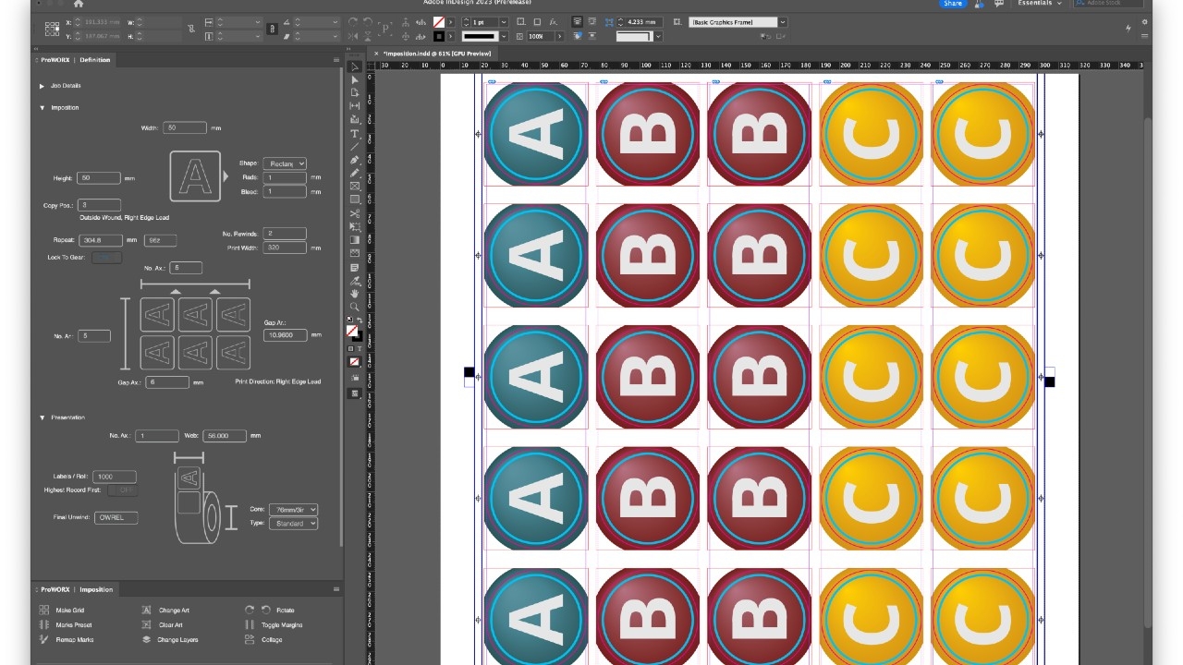Open the Shape dropdown
This screenshot has height=665, width=1183.
pos(285,163)
